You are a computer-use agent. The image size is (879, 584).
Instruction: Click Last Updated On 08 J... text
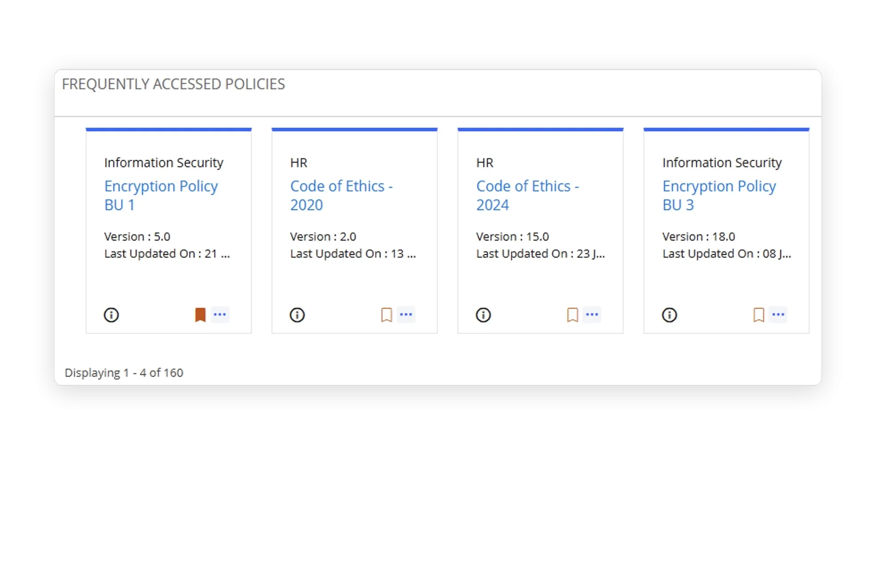pyautogui.click(x=726, y=254)
